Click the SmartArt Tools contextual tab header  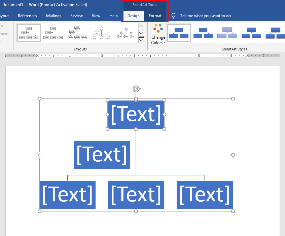pos(145,5)
